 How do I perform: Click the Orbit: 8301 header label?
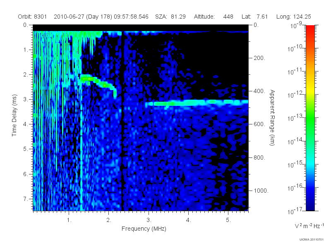[x=32, y=17]
